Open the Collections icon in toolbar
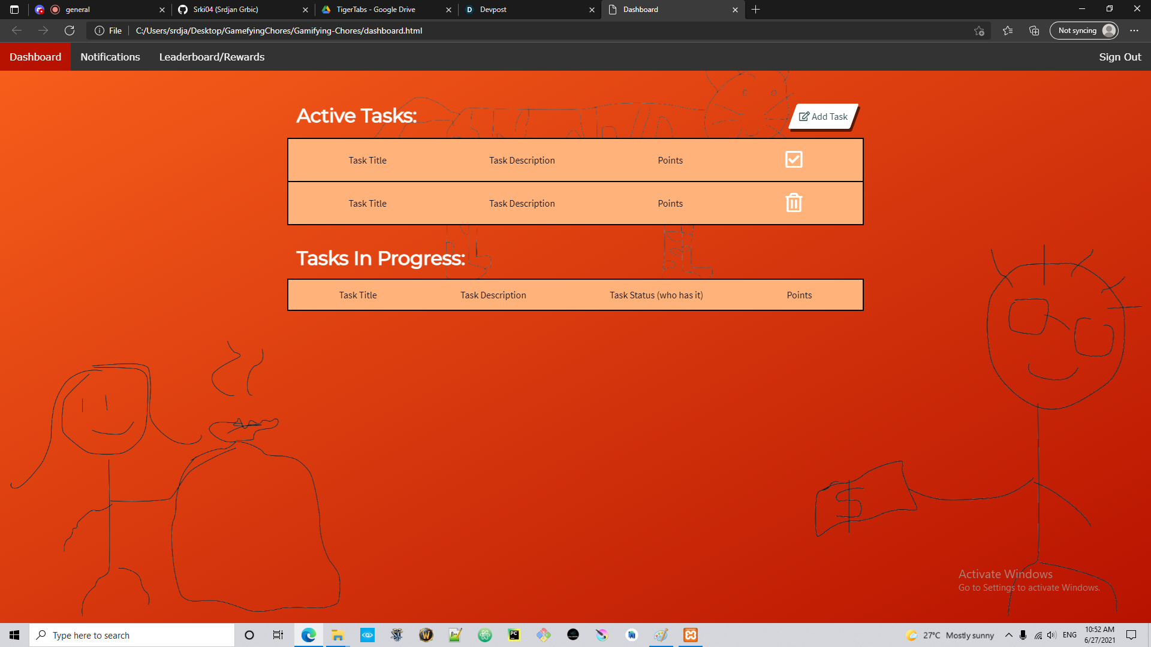The image size is (1151, 647). 1034,31
